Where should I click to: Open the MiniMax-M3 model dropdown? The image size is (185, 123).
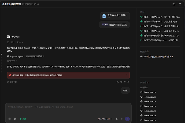click(x=105, y=119)
